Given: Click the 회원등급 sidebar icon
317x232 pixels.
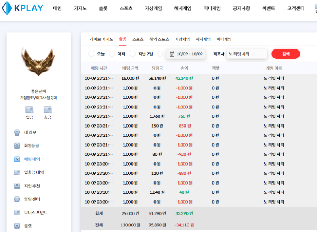Looking at the screenshot, I should point(17,145).
